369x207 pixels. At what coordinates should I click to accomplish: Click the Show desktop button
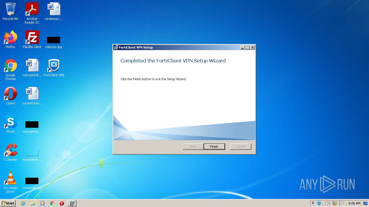(x=366, y=203)
